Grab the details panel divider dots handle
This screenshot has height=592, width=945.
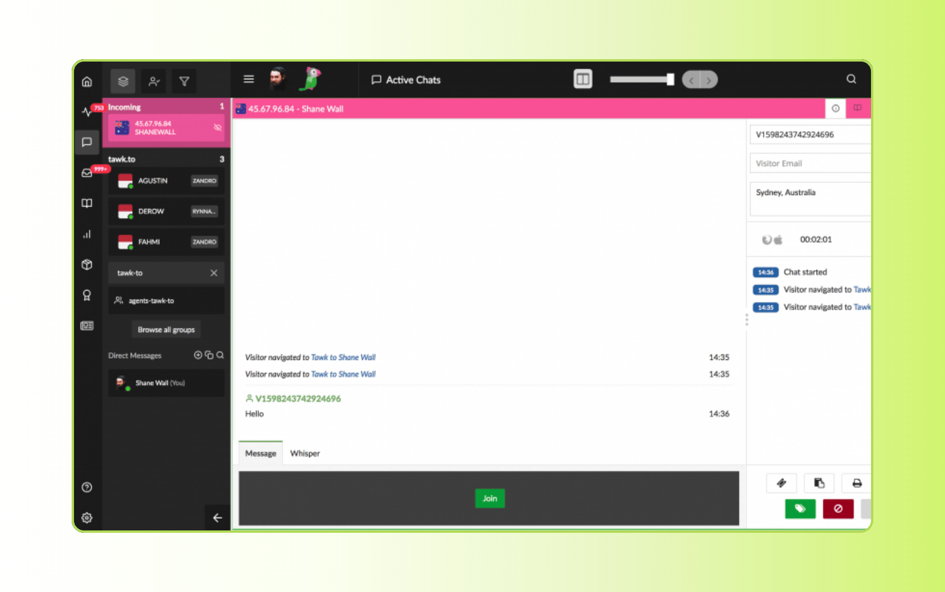click(x=747, y=320)
